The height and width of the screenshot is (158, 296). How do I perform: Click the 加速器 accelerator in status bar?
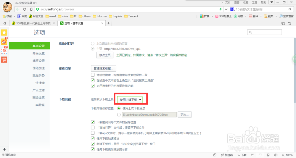[228, 155]
